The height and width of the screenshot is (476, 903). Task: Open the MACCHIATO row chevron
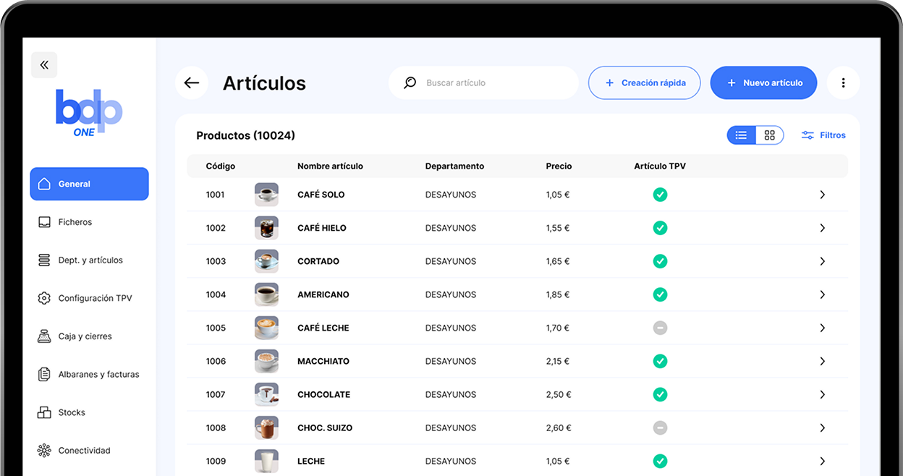822,361
